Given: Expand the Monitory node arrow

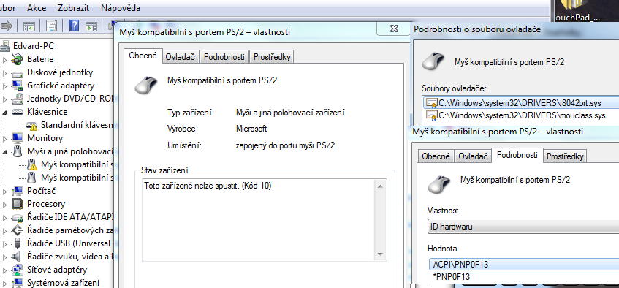Looking at the screenshot, I should [x=5, y=138].
